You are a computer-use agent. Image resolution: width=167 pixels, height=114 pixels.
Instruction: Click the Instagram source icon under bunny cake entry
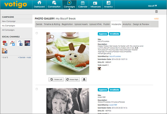coord(99,69)
